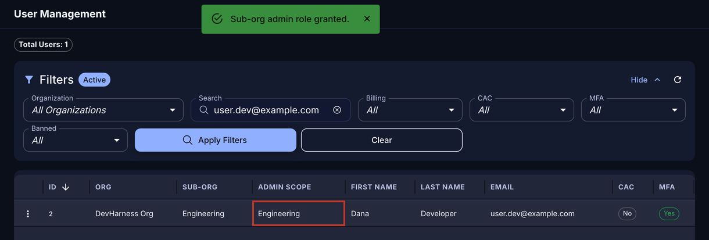Click the User Management heading
The height and width of the screenshot is (240, 709).
pos(60,14)
